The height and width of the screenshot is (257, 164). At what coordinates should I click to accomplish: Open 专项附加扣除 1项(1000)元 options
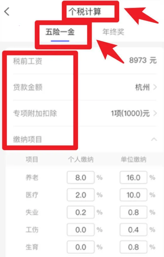tap(134, 113)
